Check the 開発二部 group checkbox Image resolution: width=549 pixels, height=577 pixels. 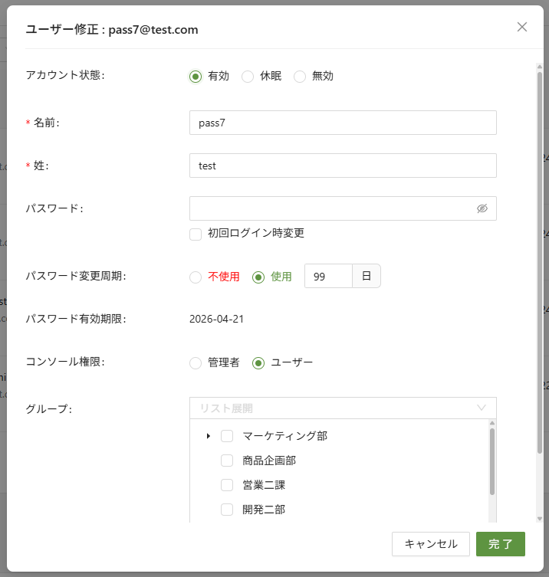[227, 510]
